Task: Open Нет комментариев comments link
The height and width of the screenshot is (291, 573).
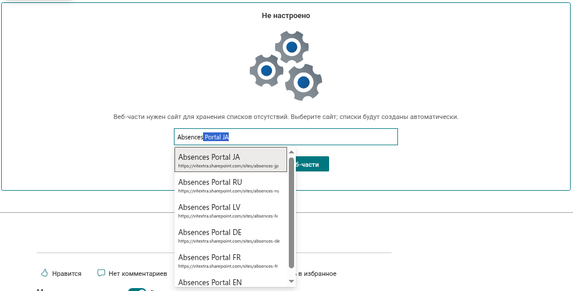Action: (x=132, y=274)
